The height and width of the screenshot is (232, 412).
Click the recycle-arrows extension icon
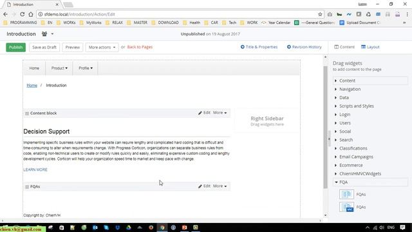(x=368, y=14)
